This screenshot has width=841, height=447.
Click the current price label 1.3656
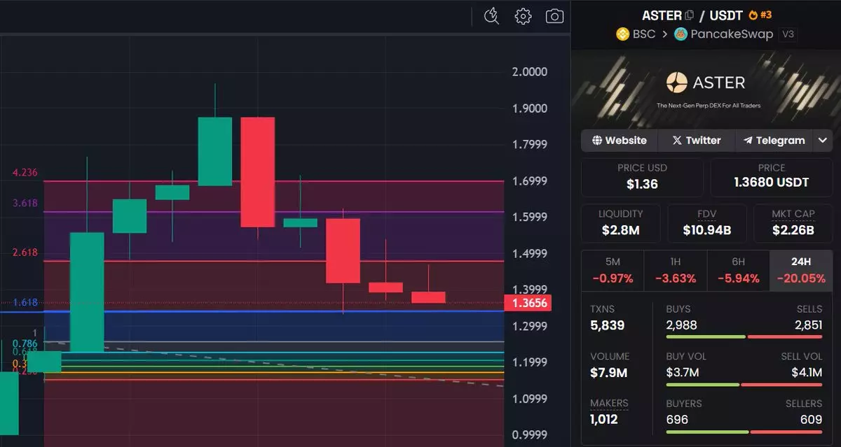pos(528,303)
